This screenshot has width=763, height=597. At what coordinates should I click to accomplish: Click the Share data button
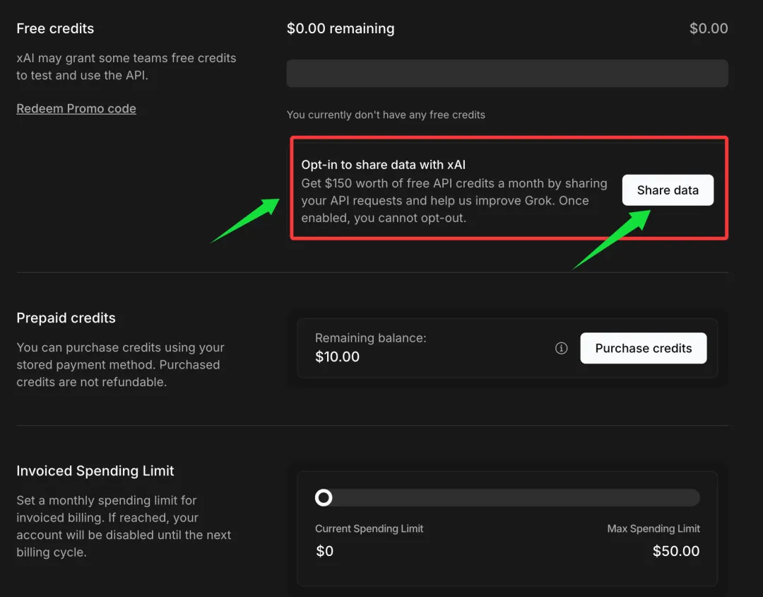(x=668, y=190)
